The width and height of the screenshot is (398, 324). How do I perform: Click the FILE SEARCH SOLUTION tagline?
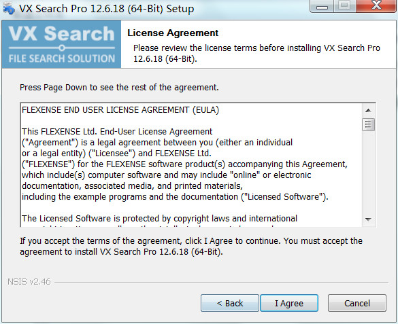pos(62,58)
